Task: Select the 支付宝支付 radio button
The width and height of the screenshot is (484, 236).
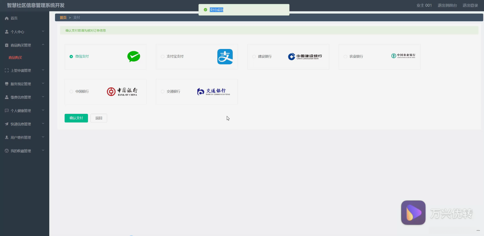Action: [163, 57]
